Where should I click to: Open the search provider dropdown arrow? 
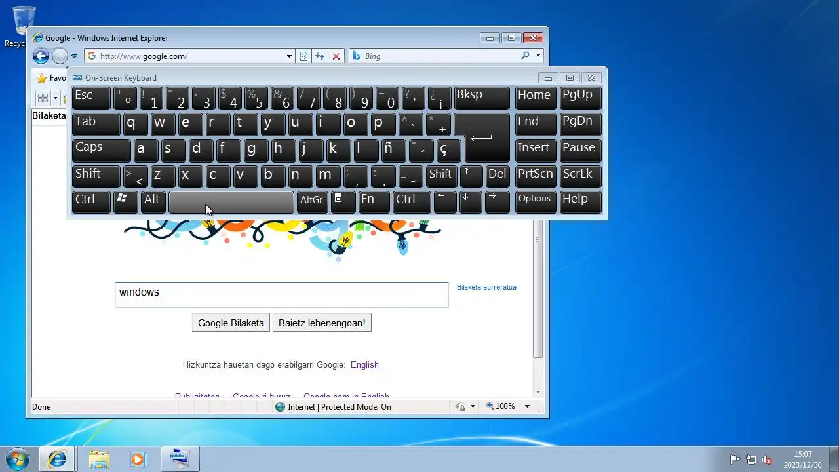click(x=538, y=56)
